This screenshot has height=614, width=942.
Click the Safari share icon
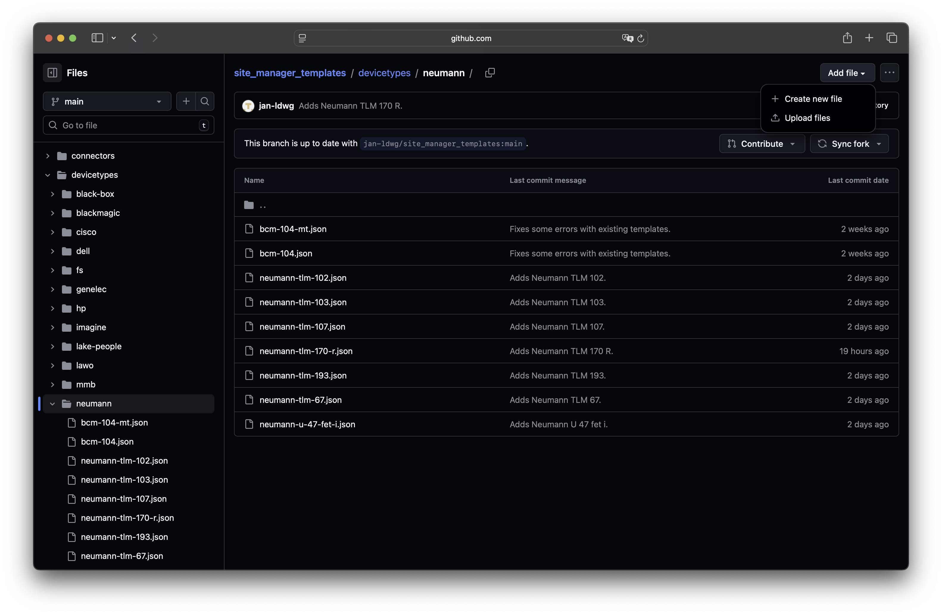coord(847,38)
